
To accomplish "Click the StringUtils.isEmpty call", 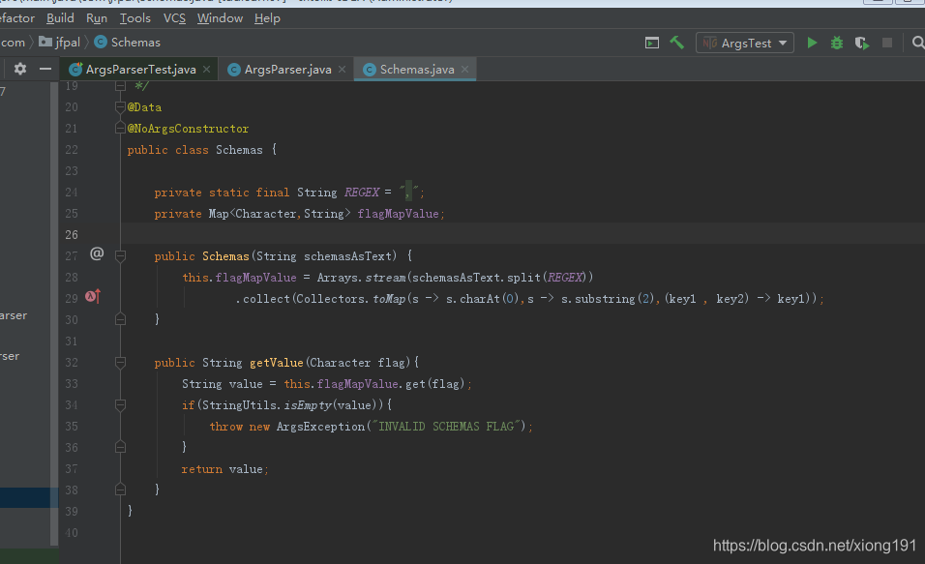I will click(267, 404).
